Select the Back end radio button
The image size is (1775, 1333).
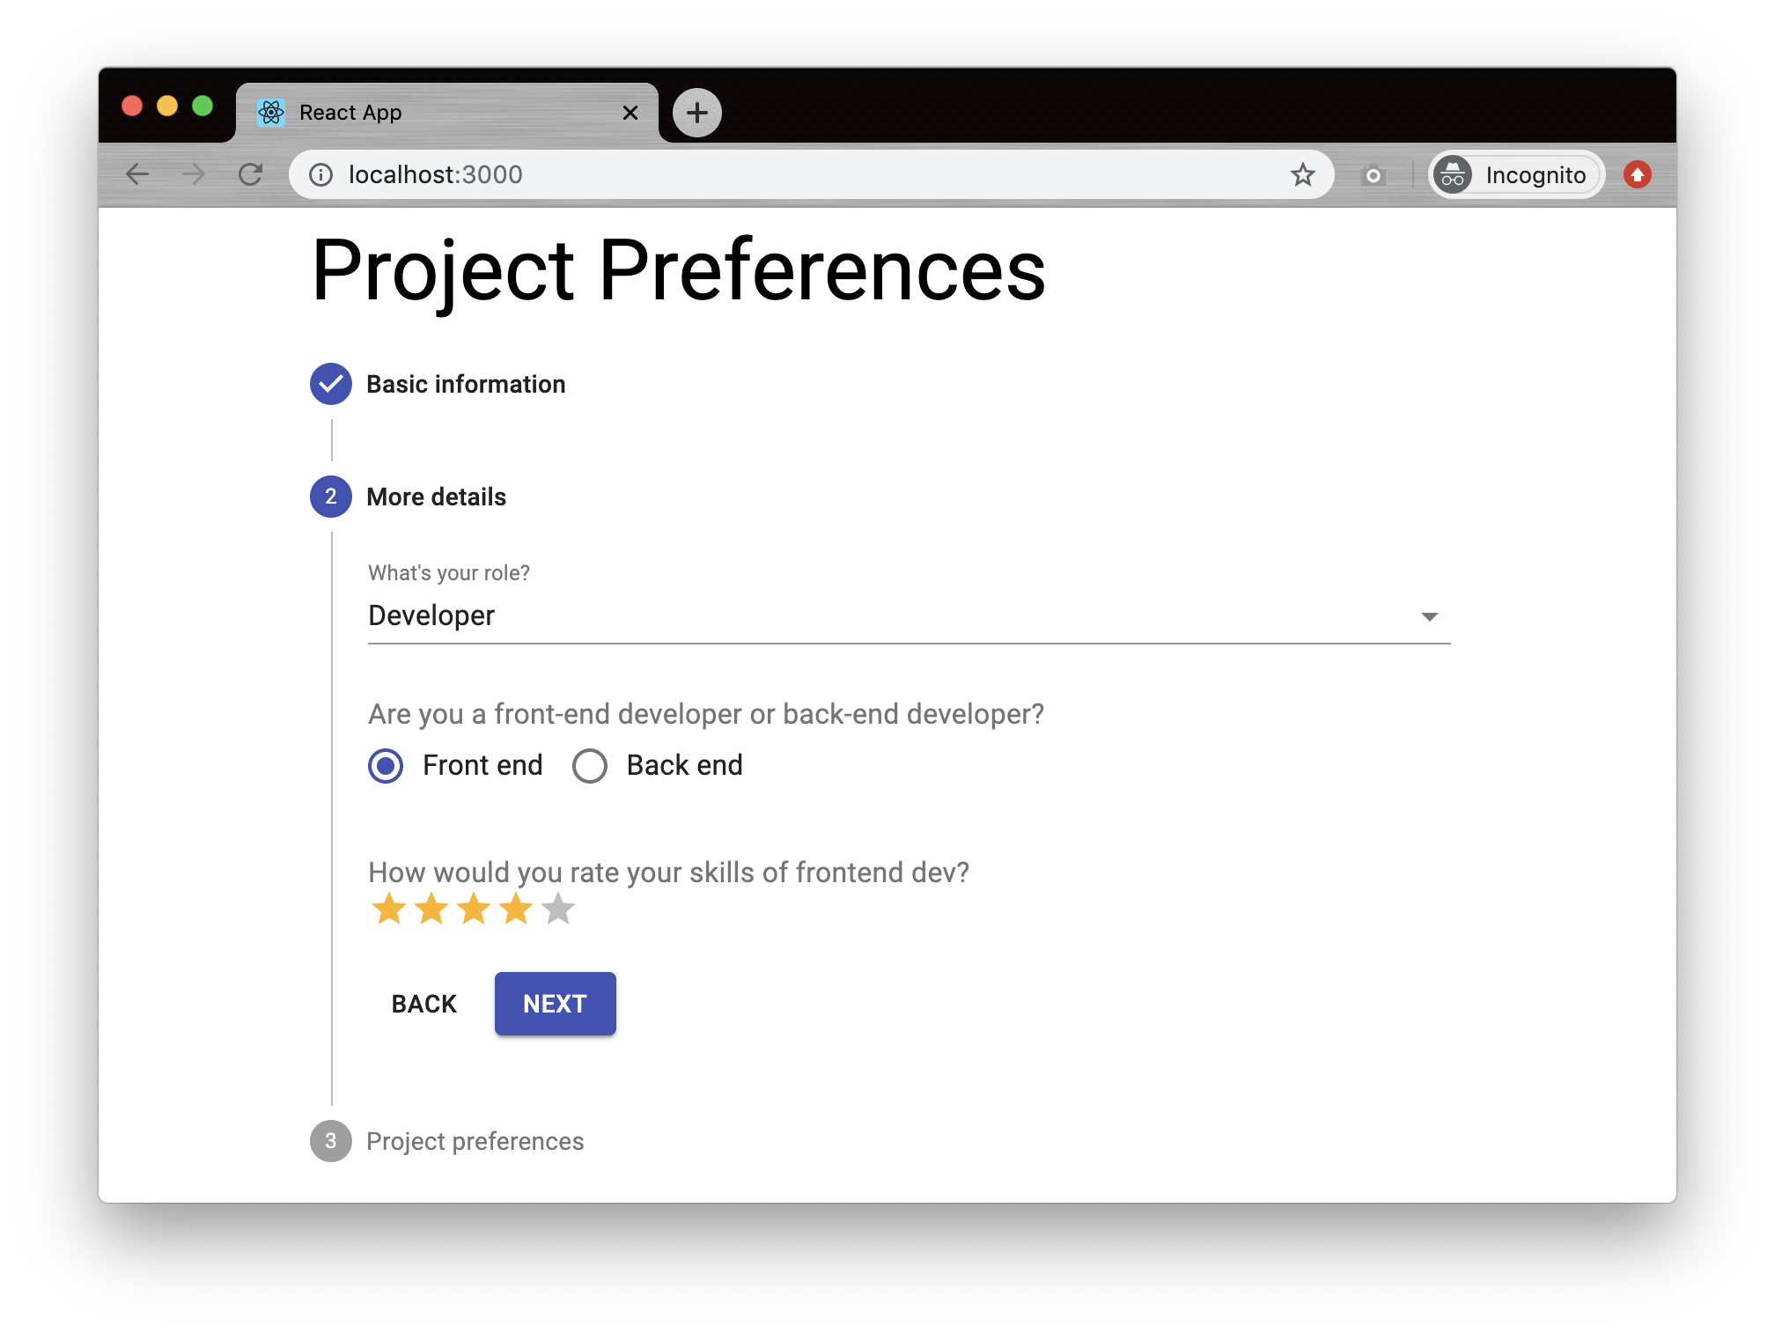[x=590, y=766]
